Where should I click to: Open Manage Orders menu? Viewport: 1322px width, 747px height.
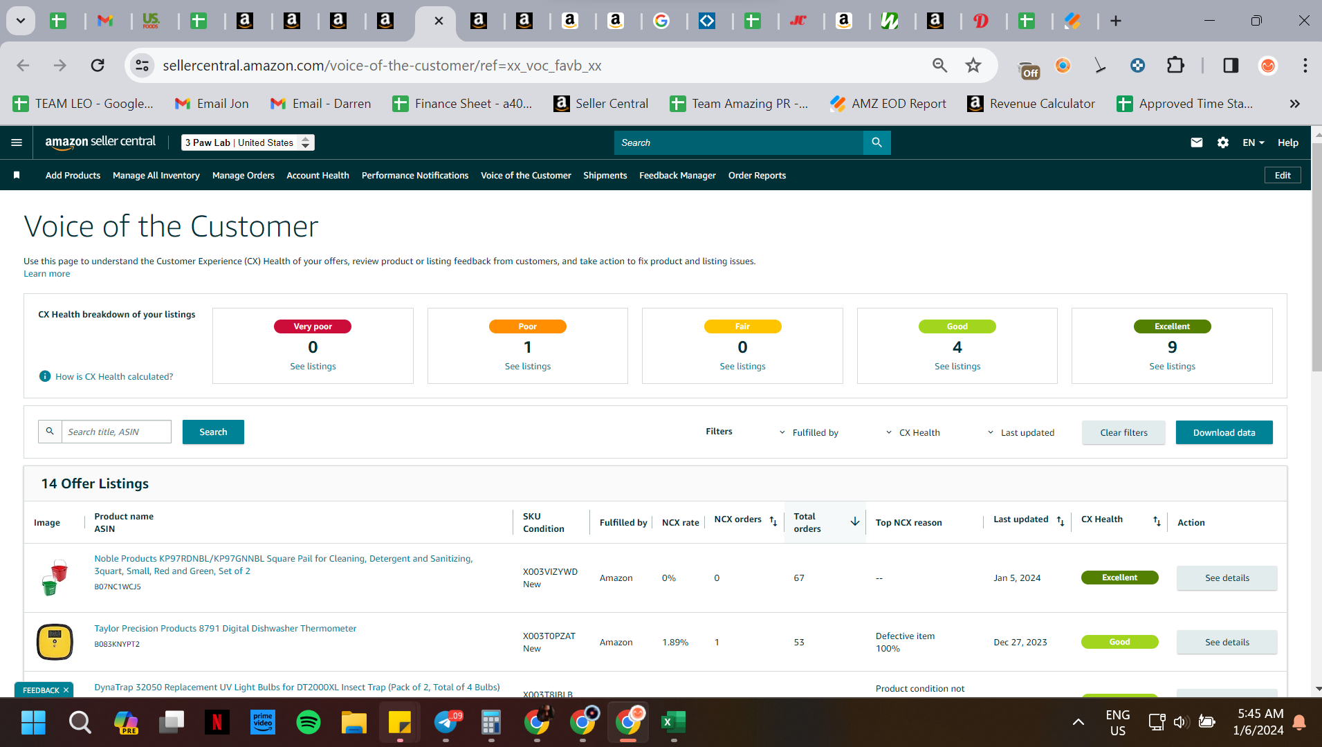coord(244,176)
